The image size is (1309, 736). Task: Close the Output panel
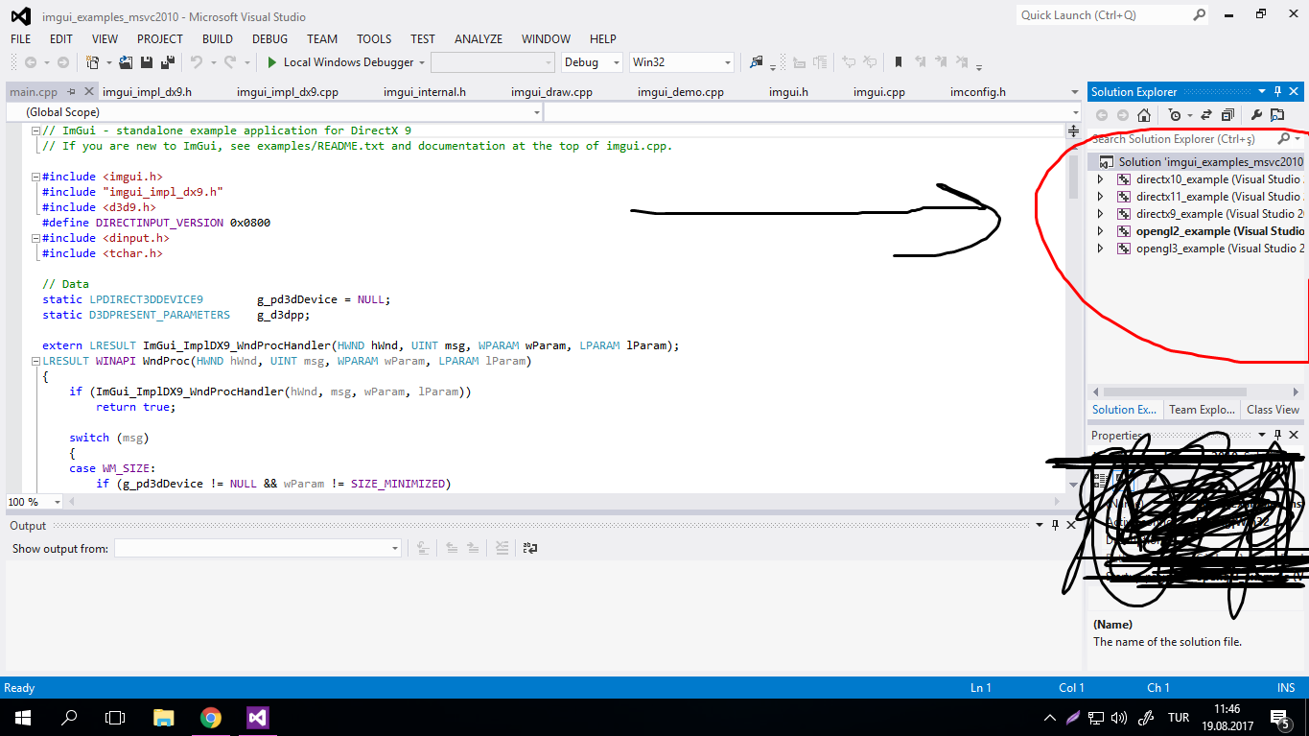pyautogui.click(x=1071, y=525)
